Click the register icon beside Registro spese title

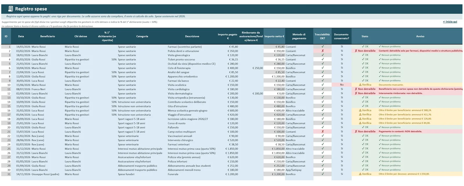pyautogui.click(x=11, y=9)
